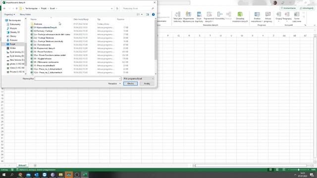Toggle preview pane in import dialog
The width and height of the screenshot is (317, 178).
[x=148, y=14]
